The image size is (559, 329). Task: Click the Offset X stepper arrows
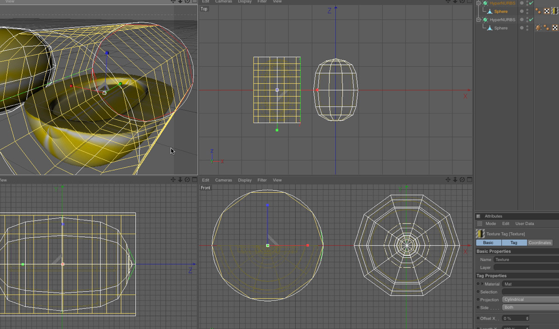[527, 318]
